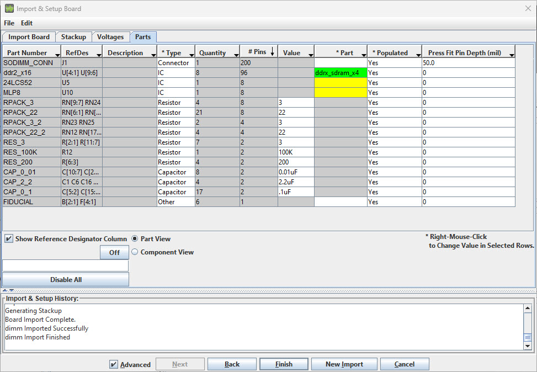Select the green ddrx_sdram_x4 part cell
This screenshot has height=372, width=537.
[341, 73]
